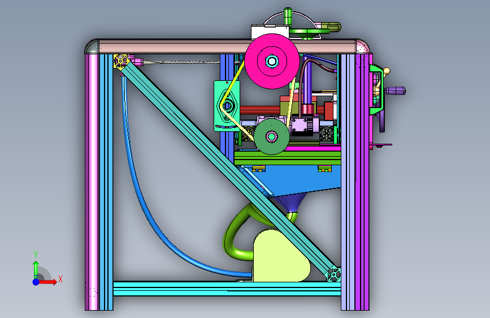The height and width of the screenshot is (318, 490).
Task: Select the hex nut at magenta pulley center
Action: click(271, 61)
